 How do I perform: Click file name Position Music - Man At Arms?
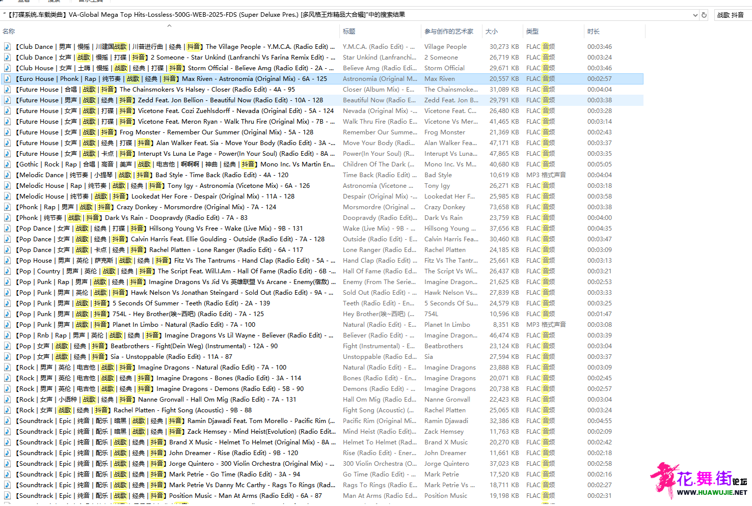169,496
